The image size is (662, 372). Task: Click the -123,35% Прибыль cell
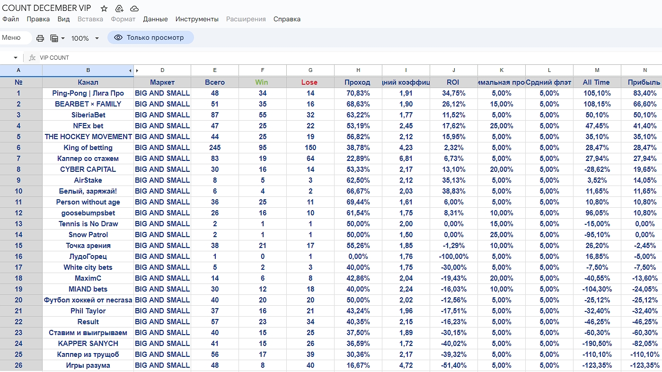642,365
